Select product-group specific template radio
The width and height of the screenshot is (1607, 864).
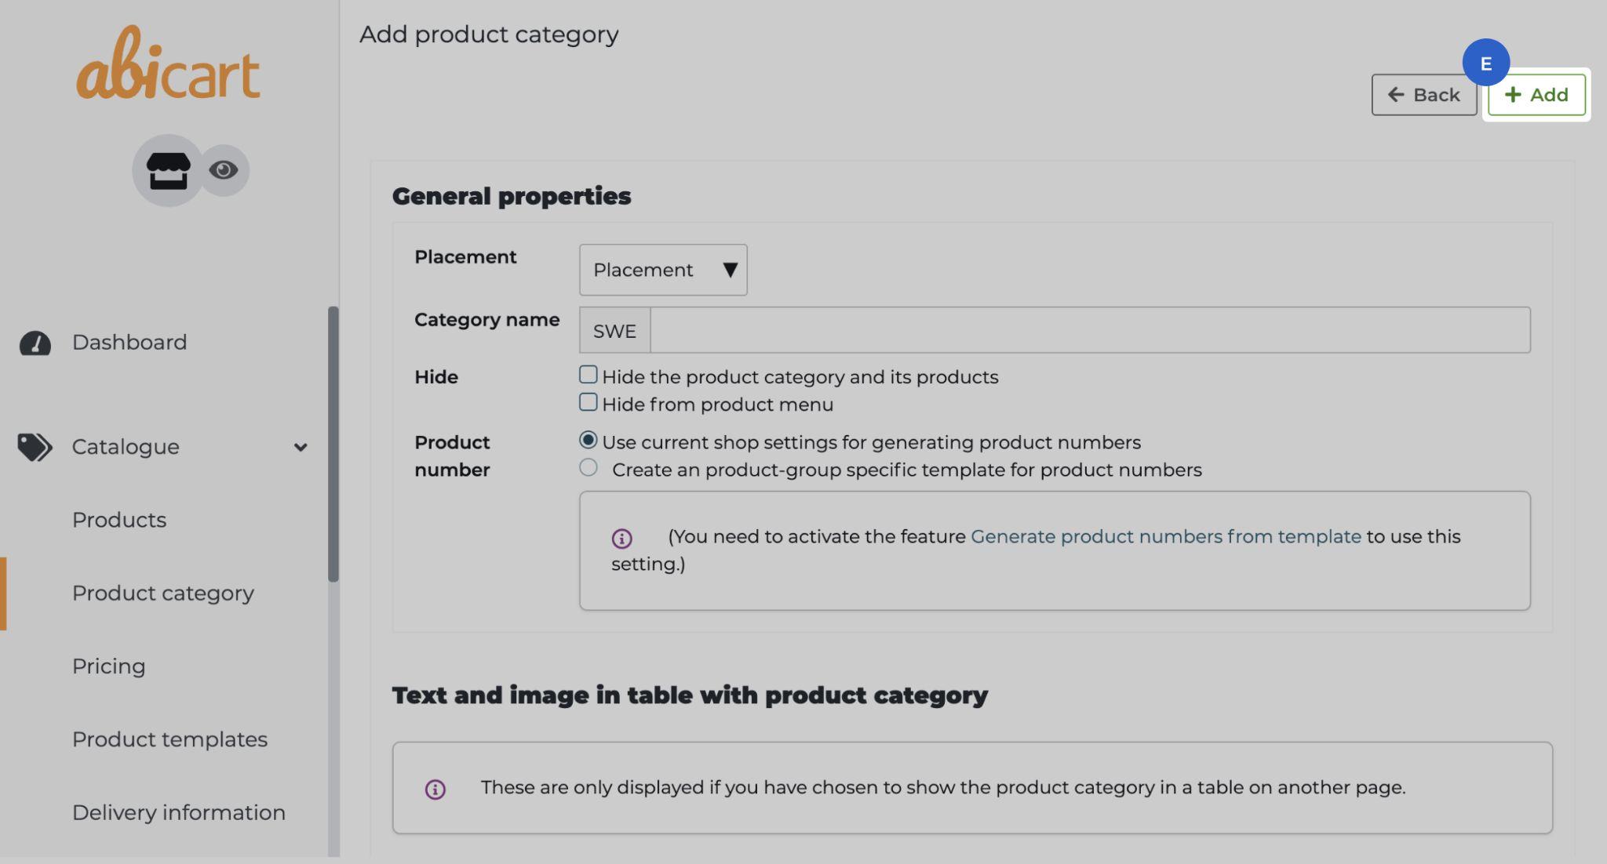pos(588,468)
